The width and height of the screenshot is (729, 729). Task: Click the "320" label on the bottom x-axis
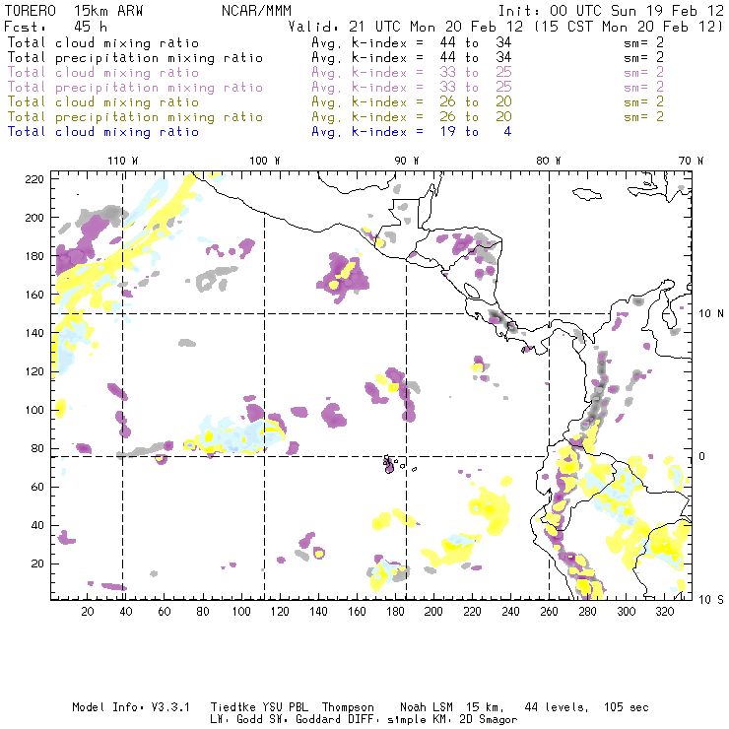pyautogui.click(x=664, y=612)
